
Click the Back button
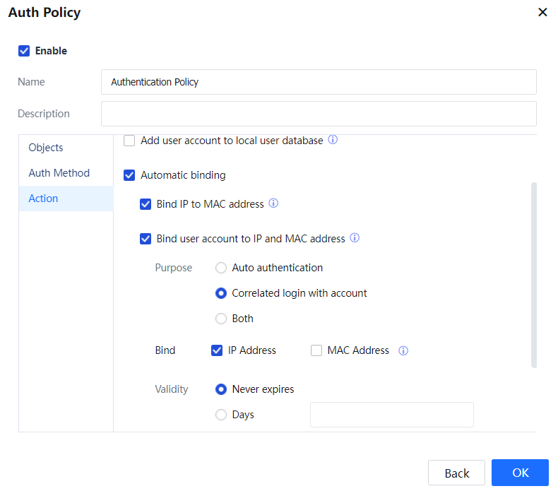456,473
